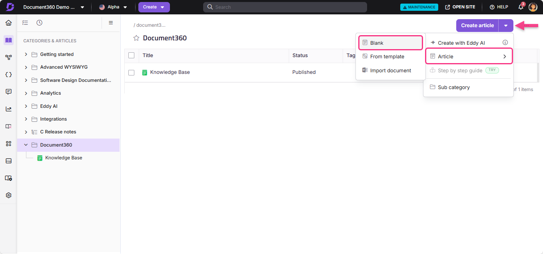Viewport: 543px width, 254px height.
Task: Toggle the star favorite beside Document360 title
Action: (136, 38)
